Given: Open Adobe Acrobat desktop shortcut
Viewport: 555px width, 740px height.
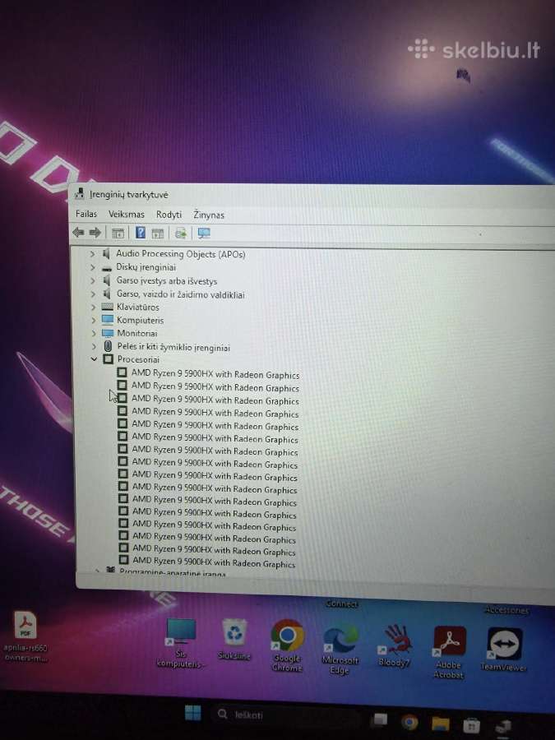Looking at the screenshot, I should pos(449,652).
